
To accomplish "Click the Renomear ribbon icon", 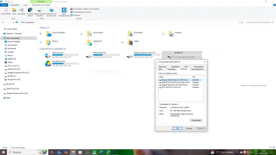I will coord(21,11).
